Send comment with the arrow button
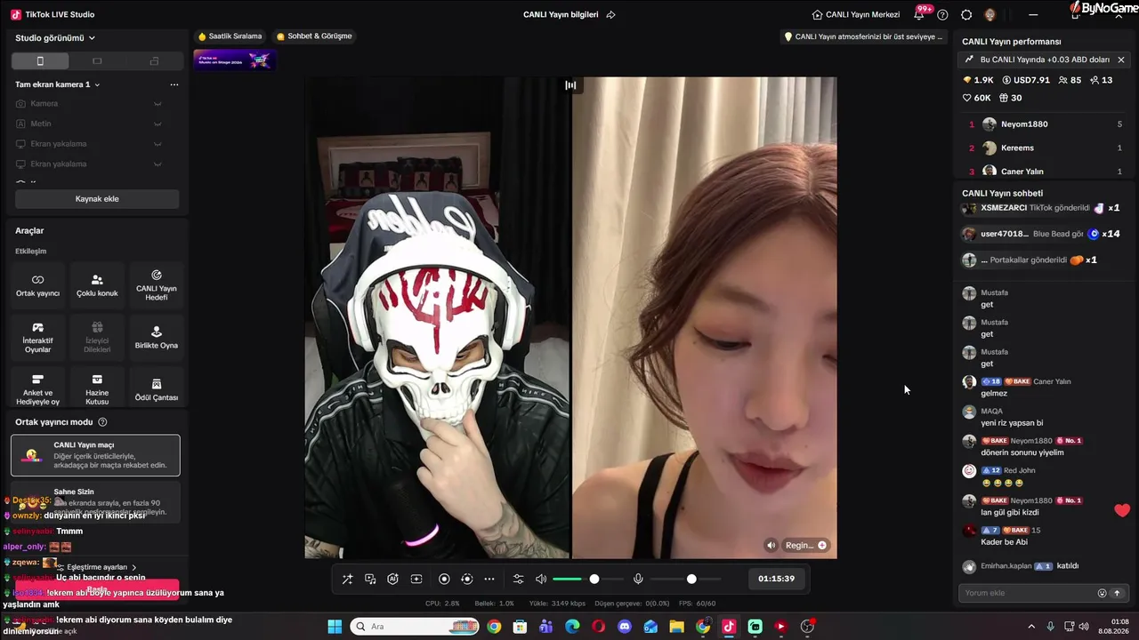The height and width of the screenshot is (640, 1139). (1117, 593)
